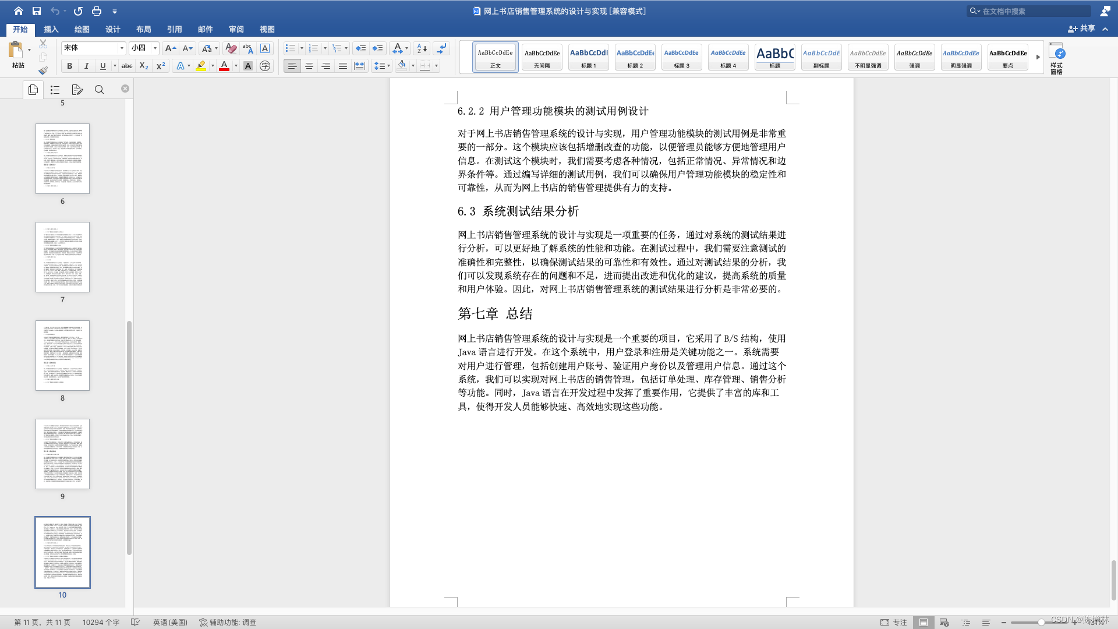1118x629 pixels.
Task: Apply italic formatting
Action: 86,66
